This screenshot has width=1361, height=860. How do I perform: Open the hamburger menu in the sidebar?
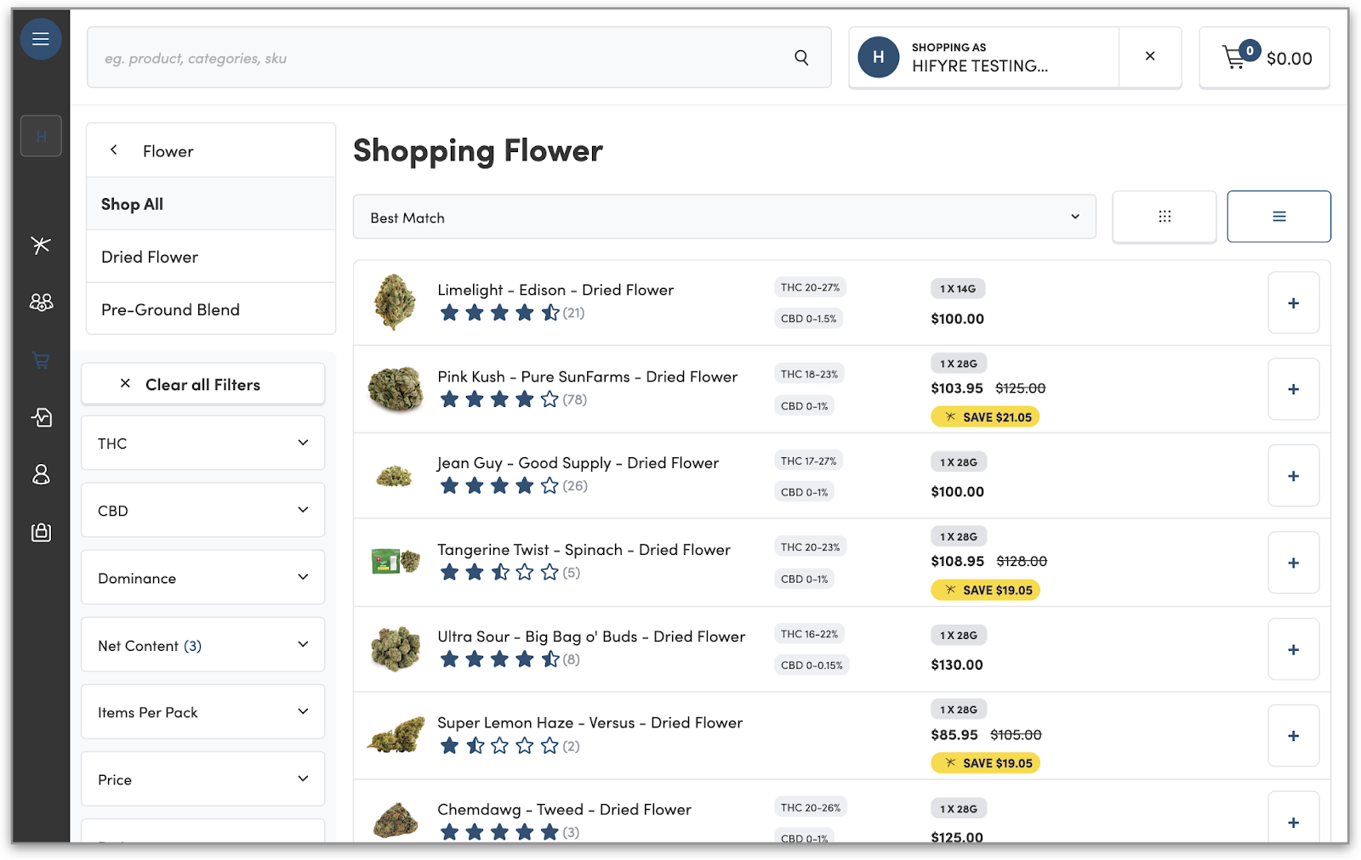click(40, 39)
